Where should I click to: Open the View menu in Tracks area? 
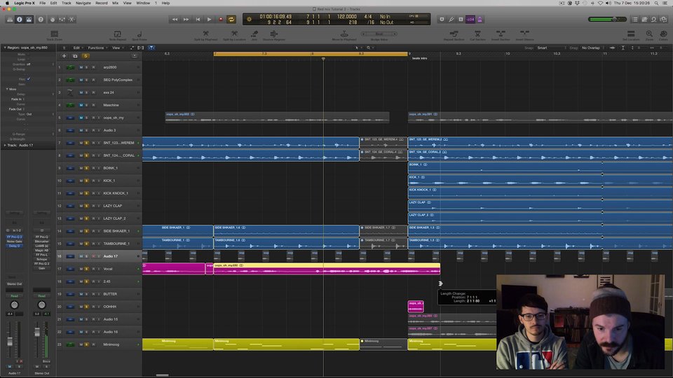point(116,48)
